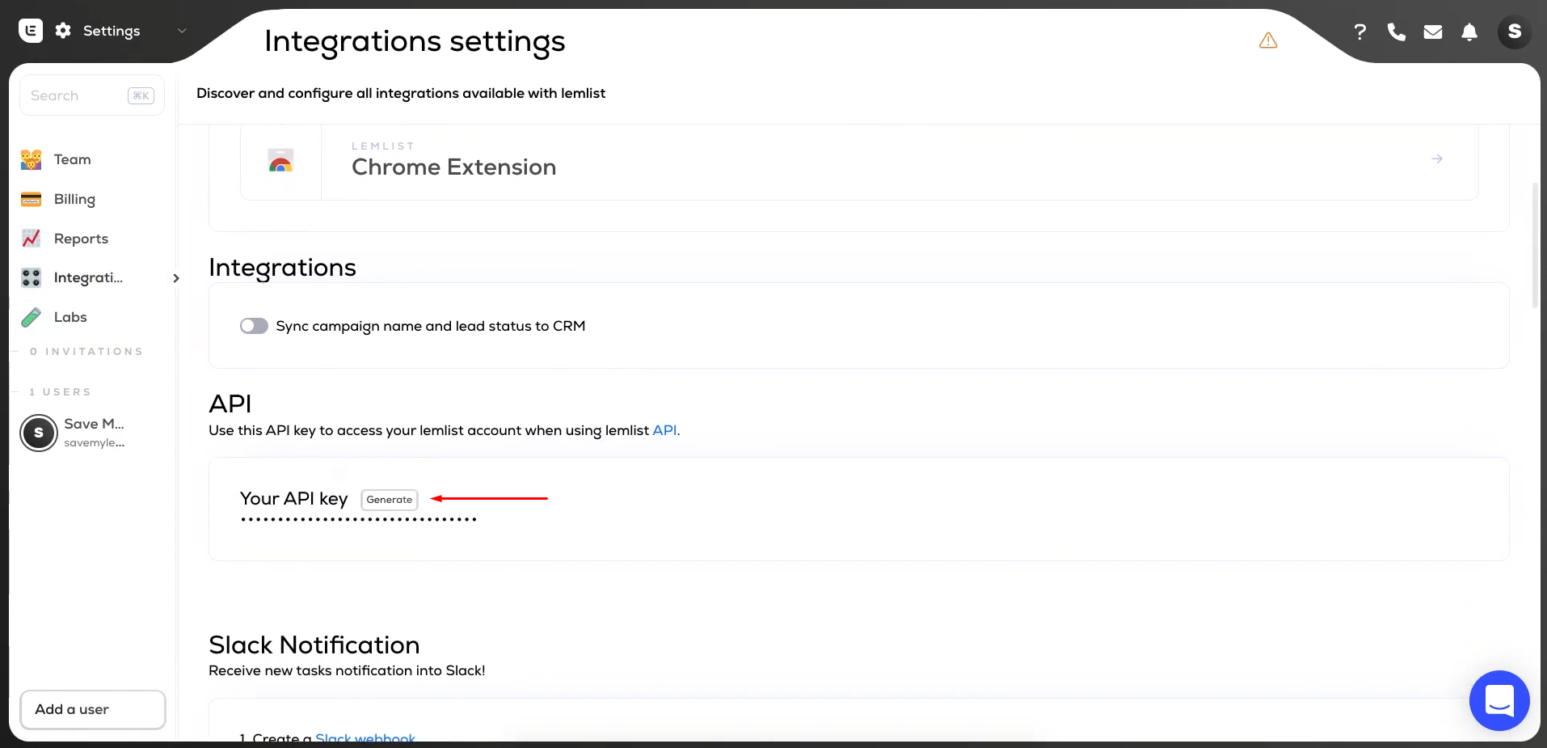1547x748 pixels.
Task: Click the lemlist logo icon
Action: coord(31,31)
